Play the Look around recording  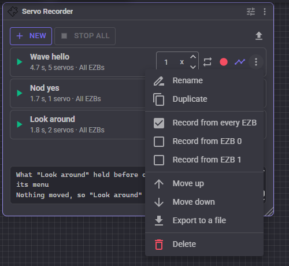click(x=20, y=124)
